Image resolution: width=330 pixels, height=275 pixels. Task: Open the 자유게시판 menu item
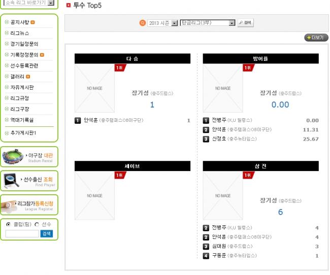pos(22,87)
